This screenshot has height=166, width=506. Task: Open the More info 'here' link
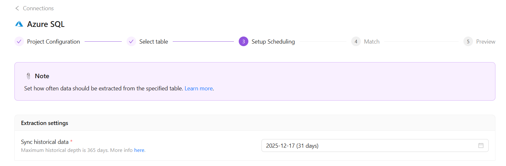point(139,150)
